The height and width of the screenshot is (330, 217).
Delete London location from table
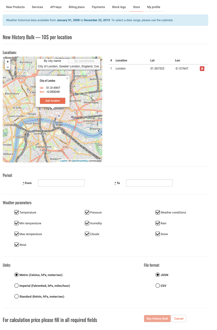click(202, 68)
